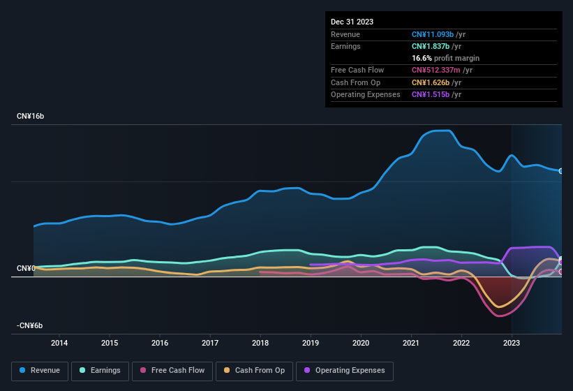Click the 16.6% profit margin text
573x391 pixels.
click(x=445, y=58)
